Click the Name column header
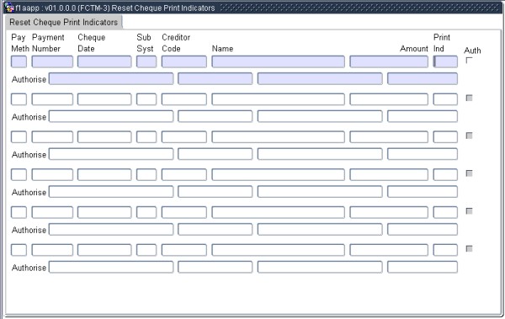 tap(222, 49)
